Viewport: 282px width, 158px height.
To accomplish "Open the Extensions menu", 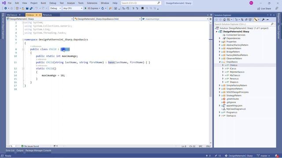I will click(x=92, y=3).
